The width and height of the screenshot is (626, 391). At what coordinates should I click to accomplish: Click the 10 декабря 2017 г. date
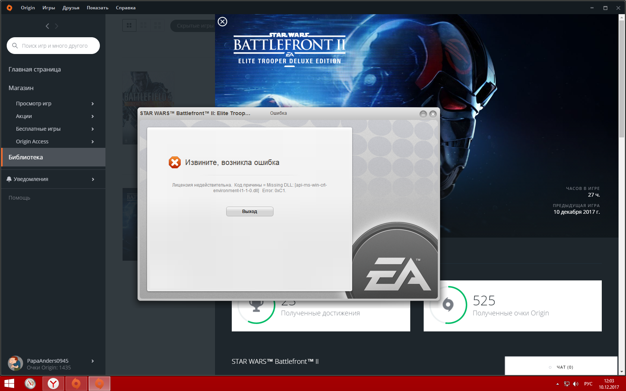pos(576,212)
